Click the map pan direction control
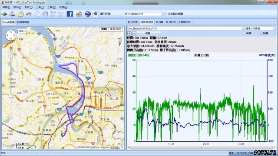This screenshot has width=278, height=156. (x=11, y=36)
